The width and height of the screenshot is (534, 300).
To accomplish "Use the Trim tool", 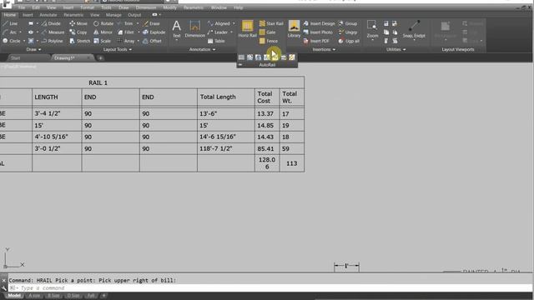I will [125, 23].
